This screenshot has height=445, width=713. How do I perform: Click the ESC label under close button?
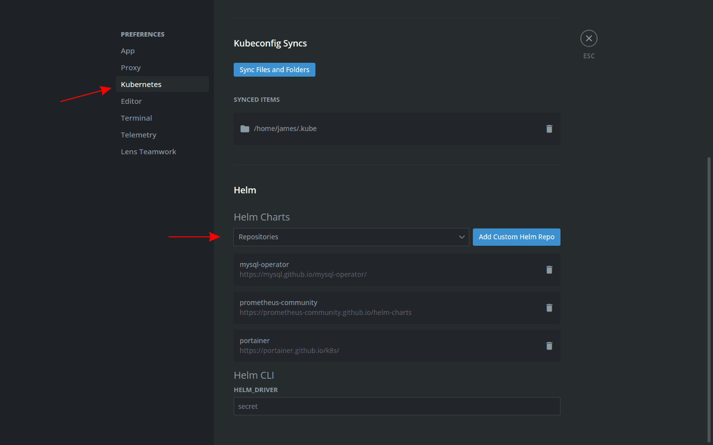point(589,56)
